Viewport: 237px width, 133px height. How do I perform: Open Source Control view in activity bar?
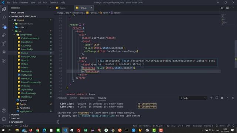pos(4,26)
